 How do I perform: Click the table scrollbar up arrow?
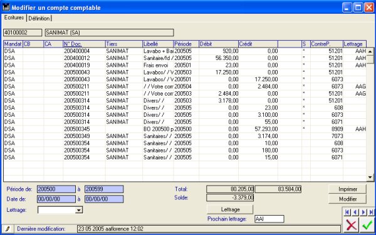tap(370, 51)
